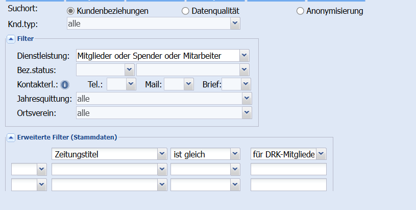Screen dimensions: 416x210
Task: Open the Brief contact permission dropdown
Action: (246, 84)
